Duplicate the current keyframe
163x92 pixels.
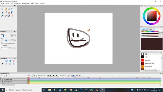pos(37,76)
